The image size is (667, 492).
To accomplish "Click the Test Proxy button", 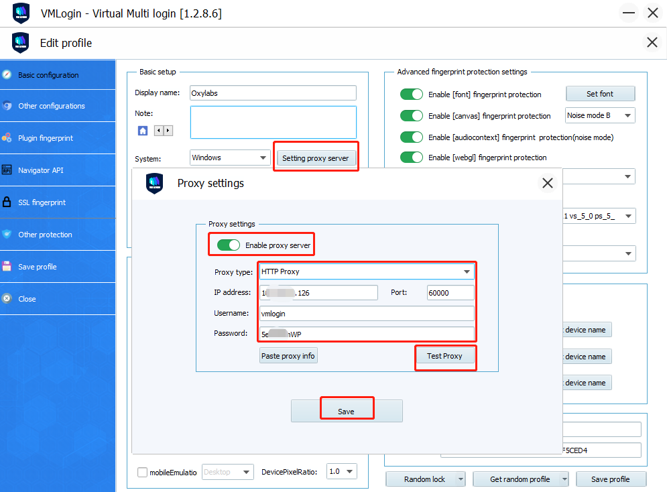I will [444, 356].
